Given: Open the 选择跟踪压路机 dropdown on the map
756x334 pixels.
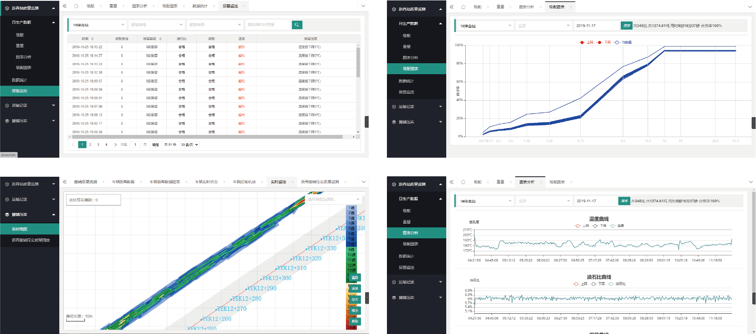Looking at the screenshot, I should (333, 199).
